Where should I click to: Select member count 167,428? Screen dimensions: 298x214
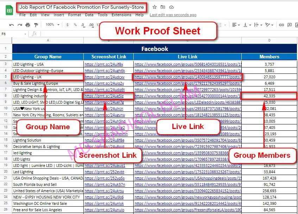coord(269,178)
